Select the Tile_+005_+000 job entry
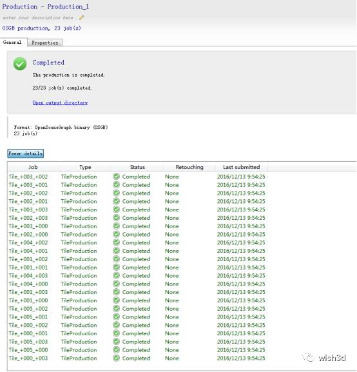Image resolution: width=357 pixels, height=372 pixels. (28, 349)
